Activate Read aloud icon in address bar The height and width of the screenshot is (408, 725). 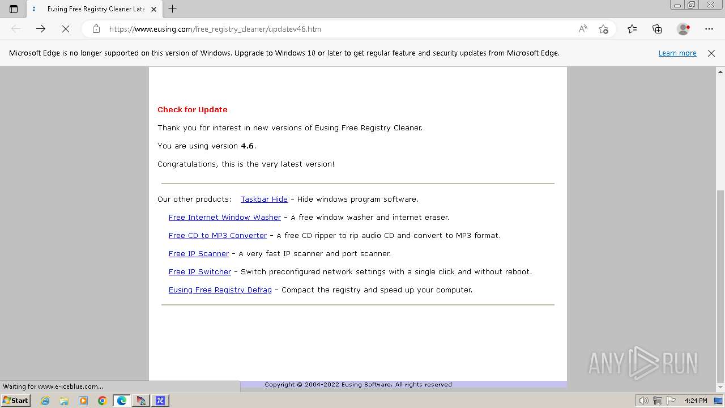[x=583, y=29]
